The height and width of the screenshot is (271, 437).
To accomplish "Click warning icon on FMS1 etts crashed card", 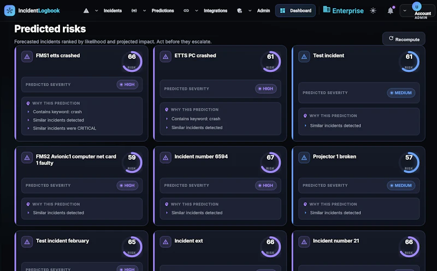I will [27, 57].
